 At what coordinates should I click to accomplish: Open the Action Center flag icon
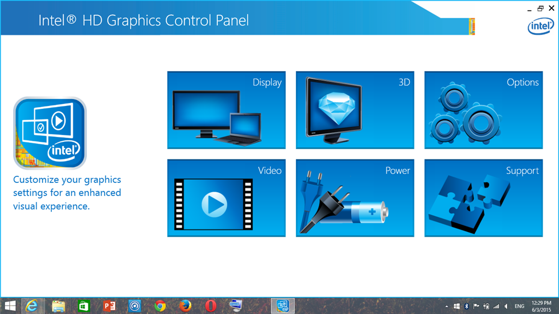coord(476,306)
